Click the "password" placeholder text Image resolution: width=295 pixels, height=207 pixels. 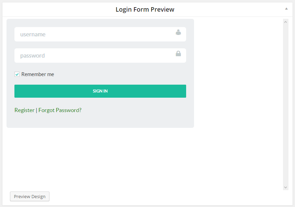pyautogui.click(x=32, y=56)
